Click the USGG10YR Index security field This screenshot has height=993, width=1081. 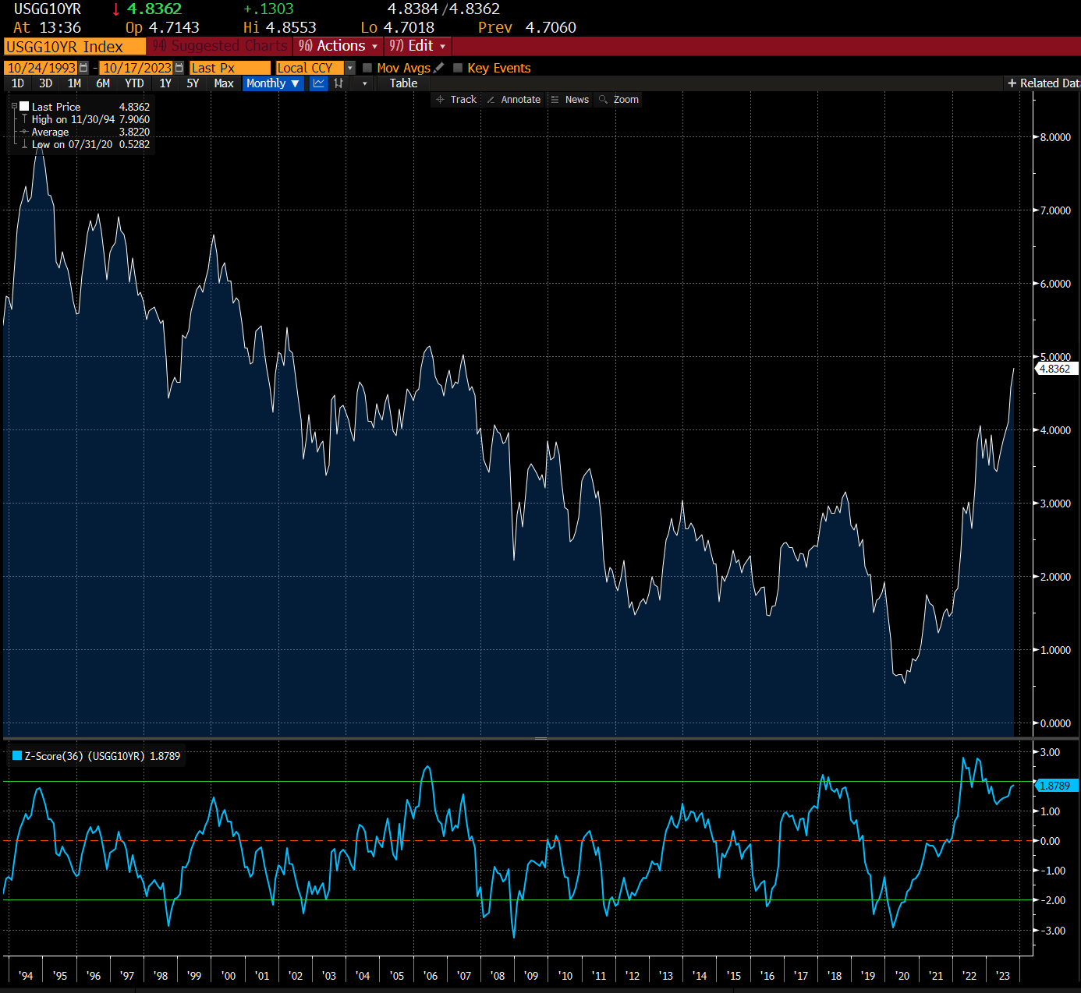click(75, 47)
